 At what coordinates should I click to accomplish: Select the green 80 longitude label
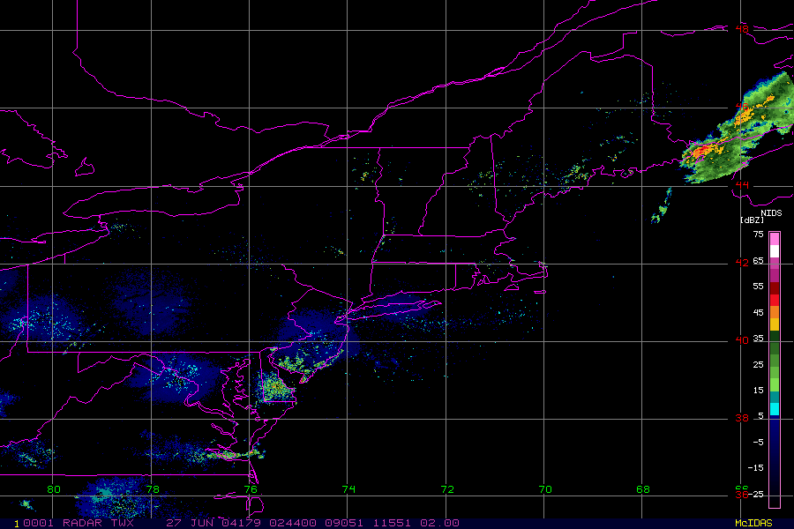tap(54, 489)
